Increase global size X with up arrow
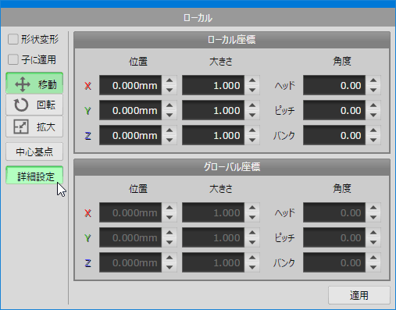 point(252,208)
